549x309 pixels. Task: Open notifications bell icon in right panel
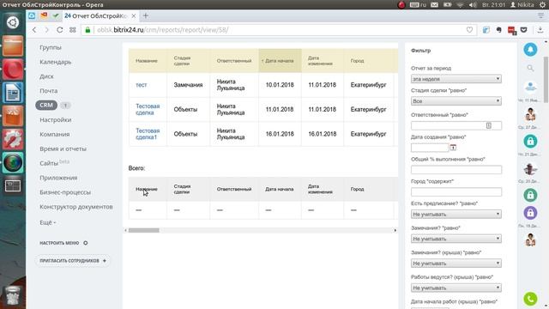(x=530, y=50)
